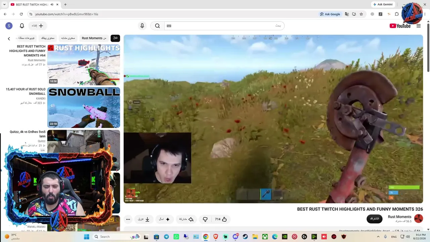Click the black Subscribe (الاشتراك) button
The height and width of the screenshot is (242, 430).
tap(375, 219)
